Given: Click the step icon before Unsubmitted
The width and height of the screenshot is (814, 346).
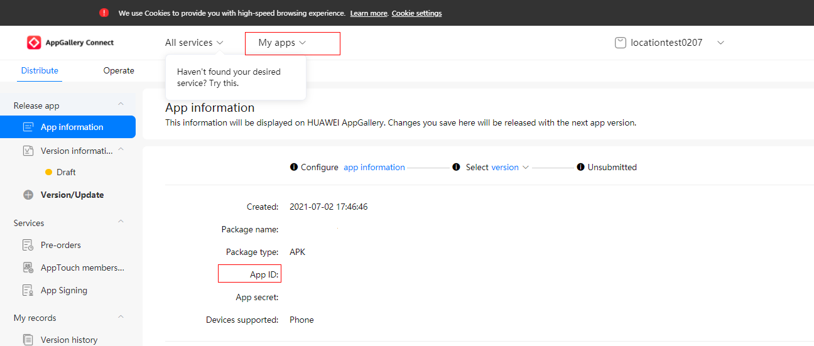Looking at the screenshot, I should [580, 167].
